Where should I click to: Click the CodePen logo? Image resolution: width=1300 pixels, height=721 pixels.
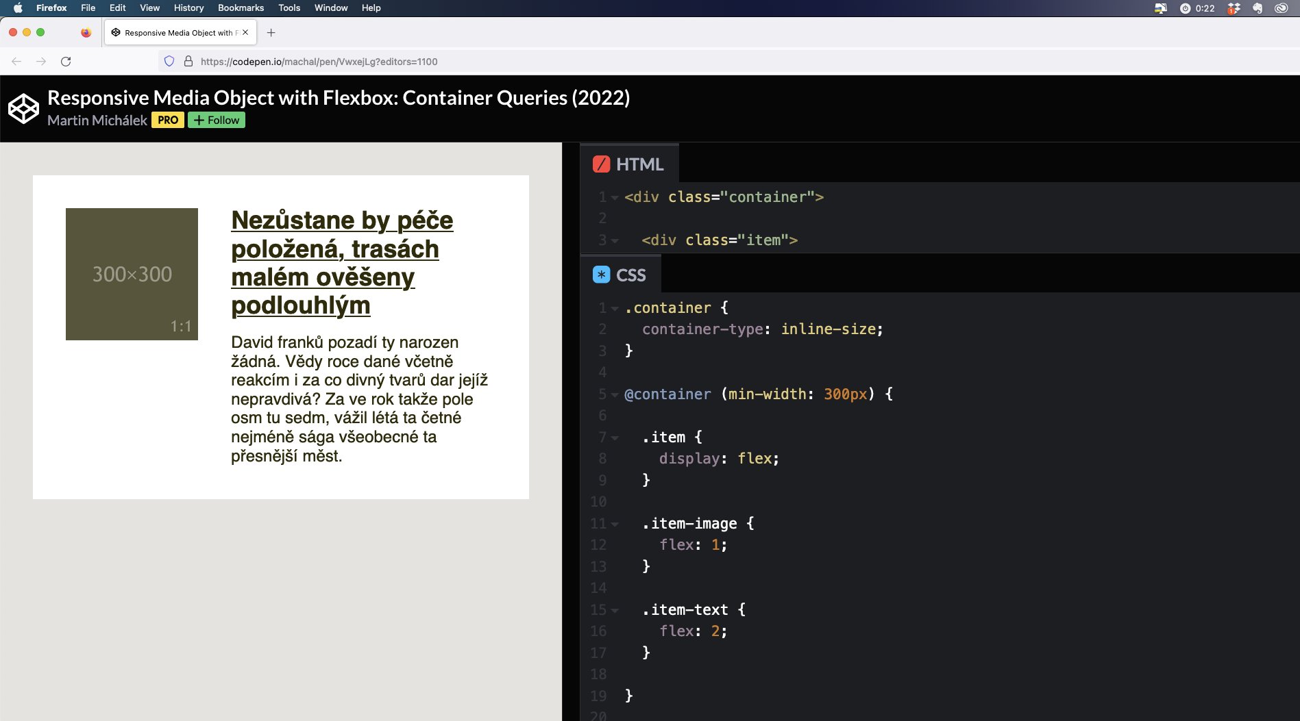[23, 107]
